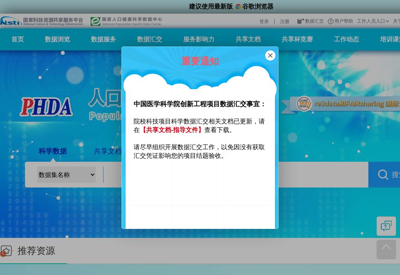Open the 数据集名称 dropdown
Image resolution: width=400 pixels, height=275 pixels.
(66, 175)
